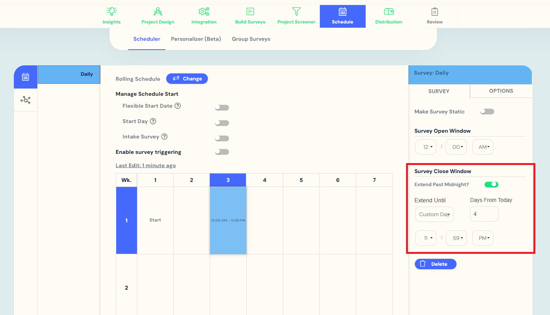Open close window PM dropdown
This screenshot has width=550, height=315.
(483, 238)
